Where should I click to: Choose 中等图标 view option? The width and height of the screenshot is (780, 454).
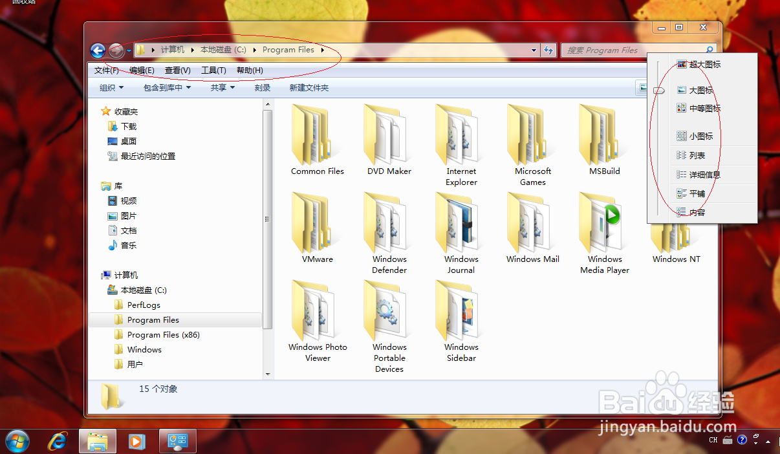click(x=699, y=109)
